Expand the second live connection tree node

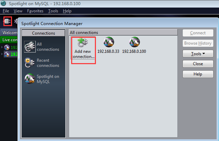(2, 54)
